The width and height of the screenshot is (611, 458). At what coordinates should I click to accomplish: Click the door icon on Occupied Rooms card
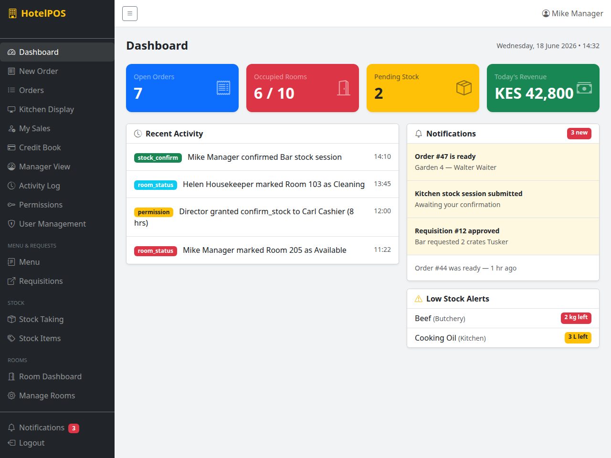coord(344,88)
